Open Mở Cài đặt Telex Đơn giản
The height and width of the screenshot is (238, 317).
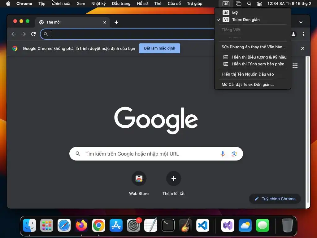(x=253, y=84)
